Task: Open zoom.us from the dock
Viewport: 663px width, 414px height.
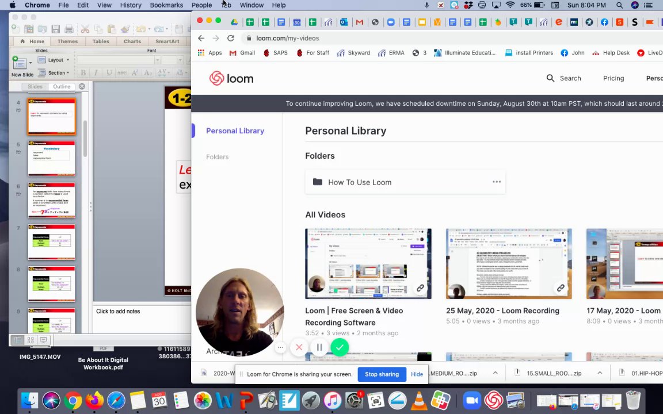Action: pos(472,400)
